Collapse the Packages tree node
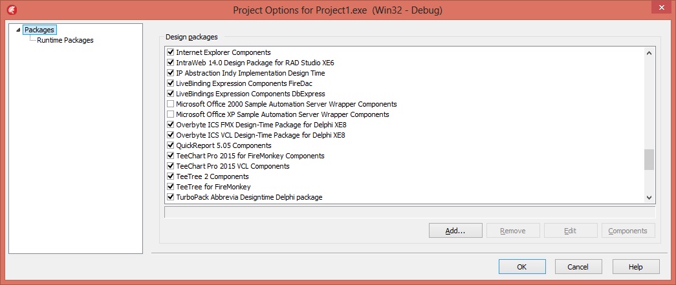 [x=17, y=30]
